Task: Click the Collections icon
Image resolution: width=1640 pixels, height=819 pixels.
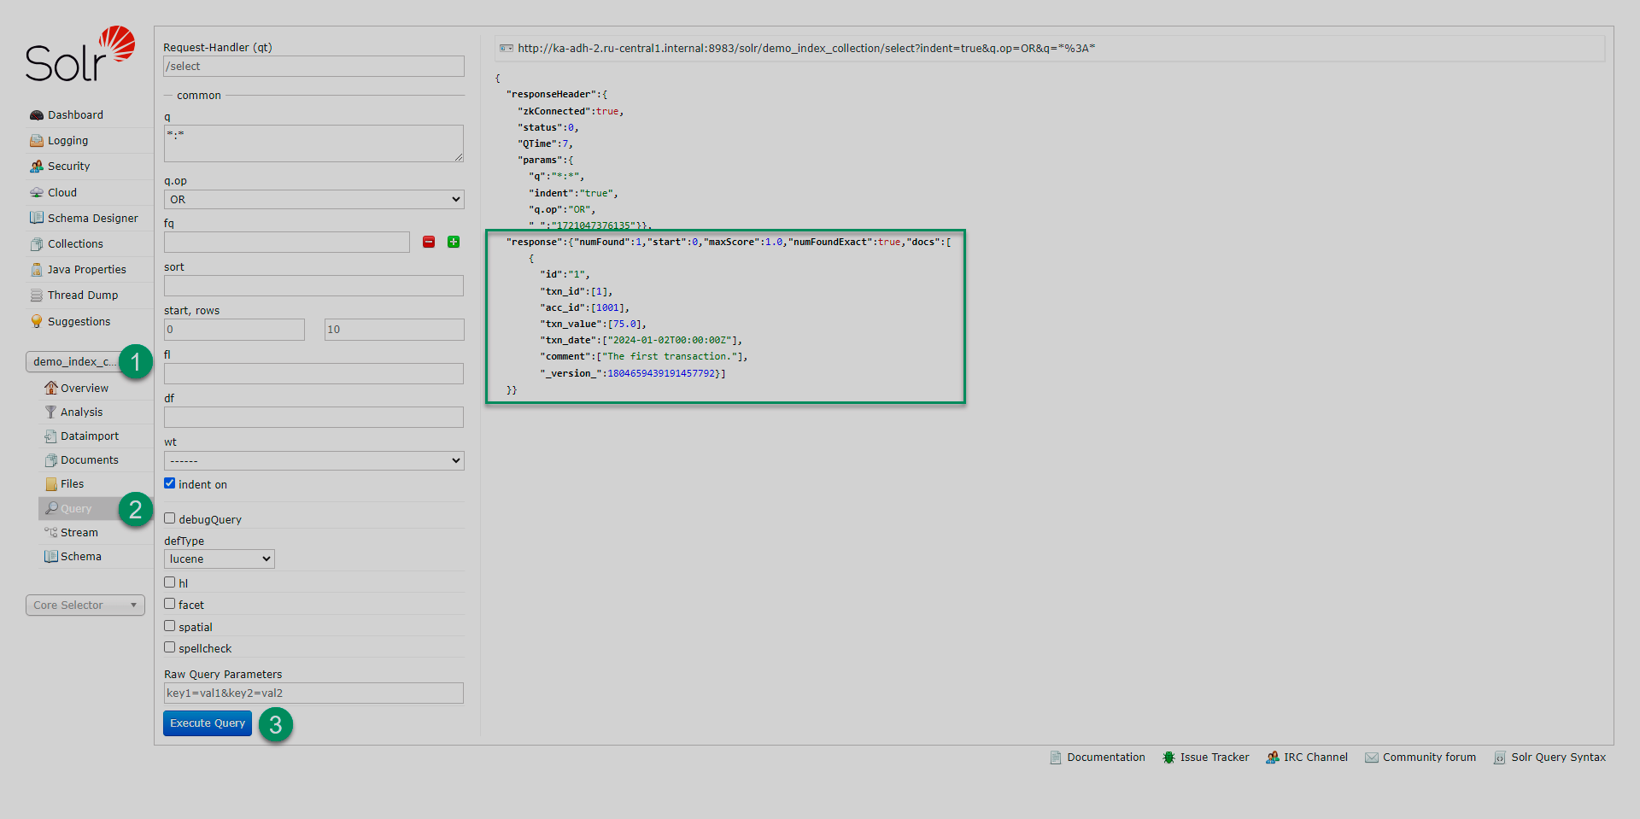Action: (x=37, y=244)
